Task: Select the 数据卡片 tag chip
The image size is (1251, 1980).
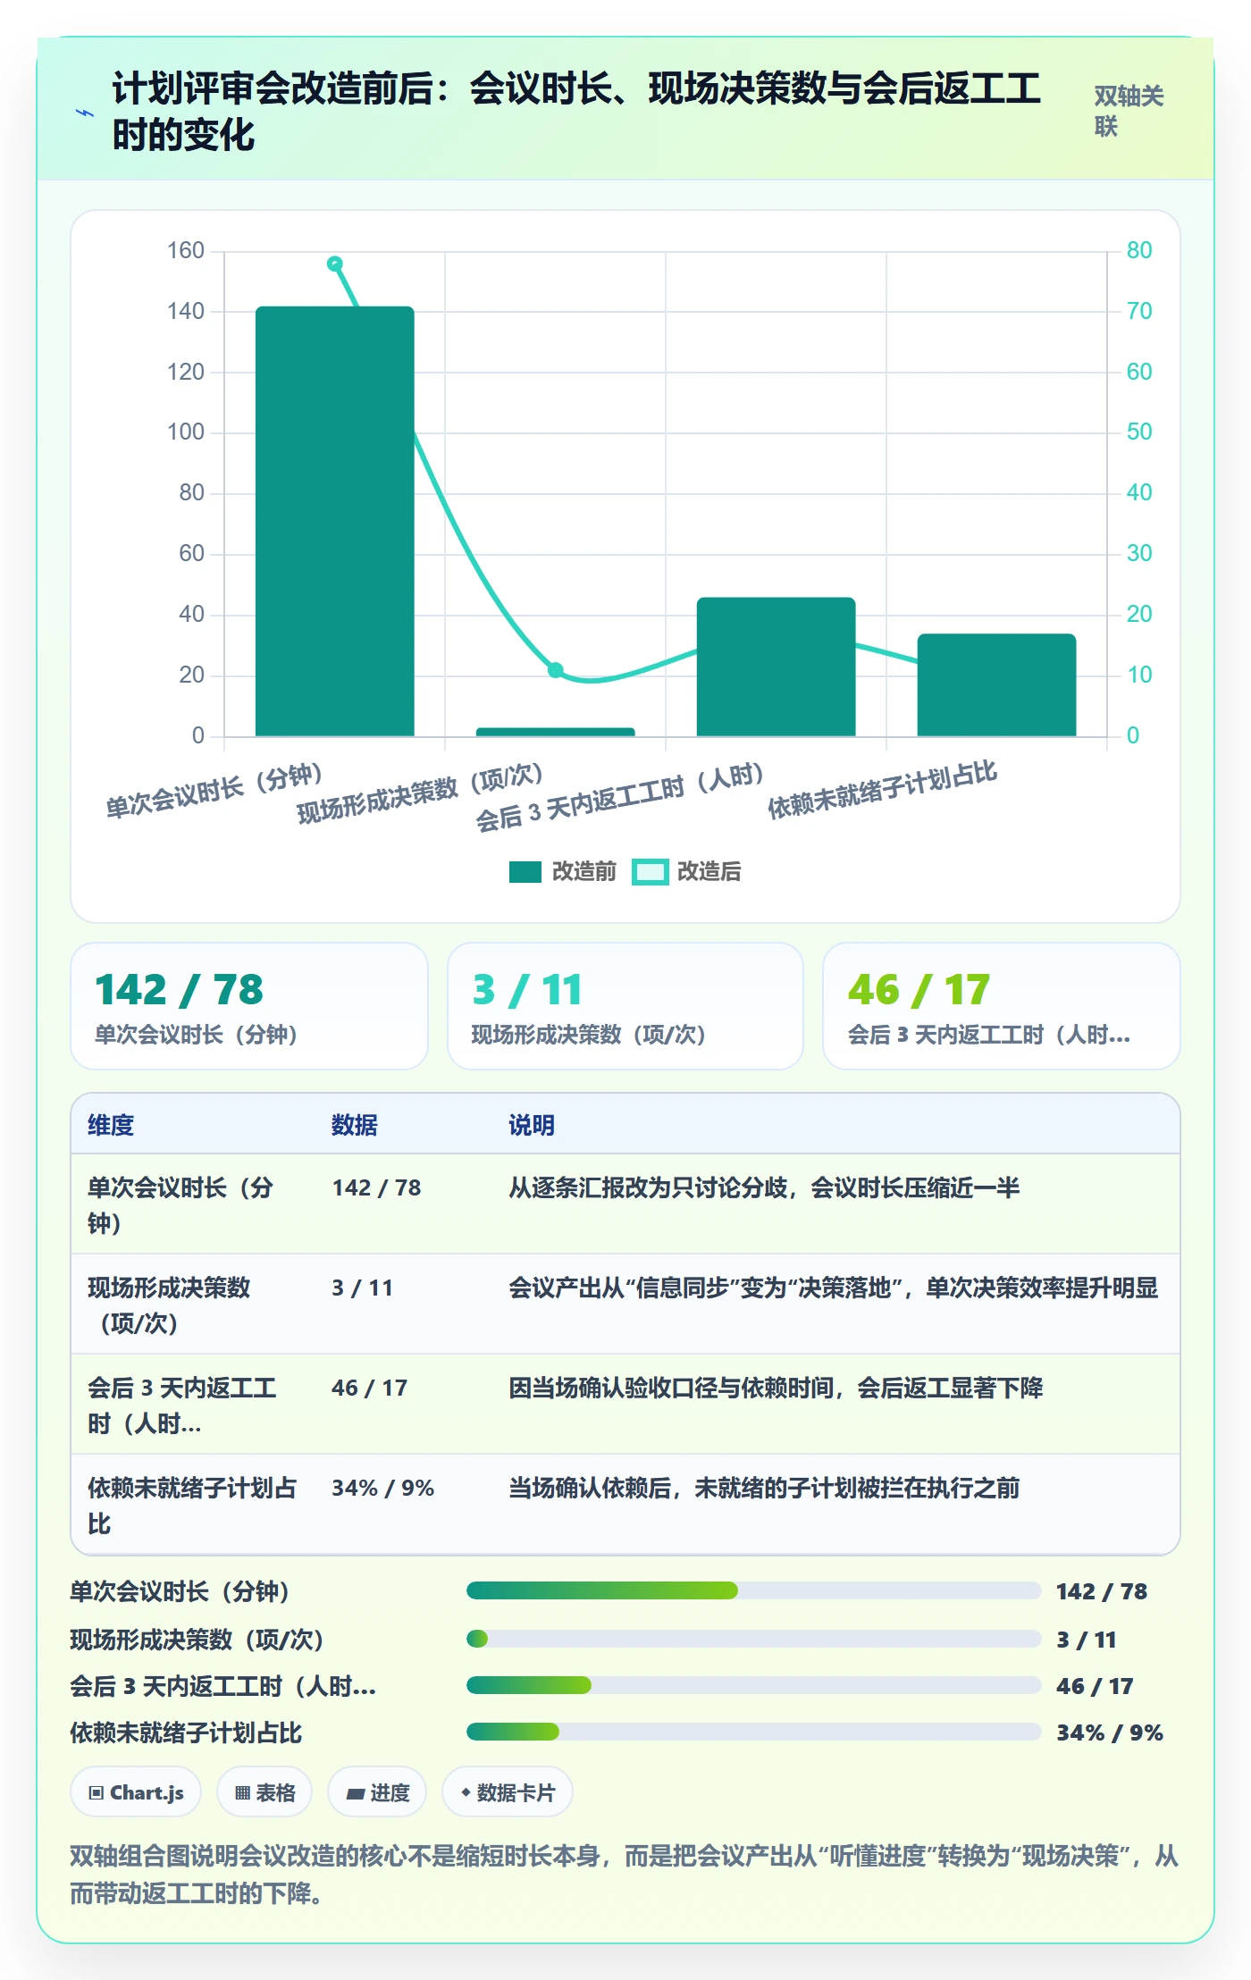Action: point(508,1792)
